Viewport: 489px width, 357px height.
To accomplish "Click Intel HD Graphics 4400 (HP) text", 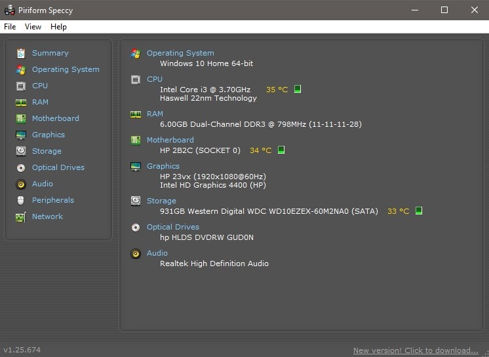I will pos(213,185).
